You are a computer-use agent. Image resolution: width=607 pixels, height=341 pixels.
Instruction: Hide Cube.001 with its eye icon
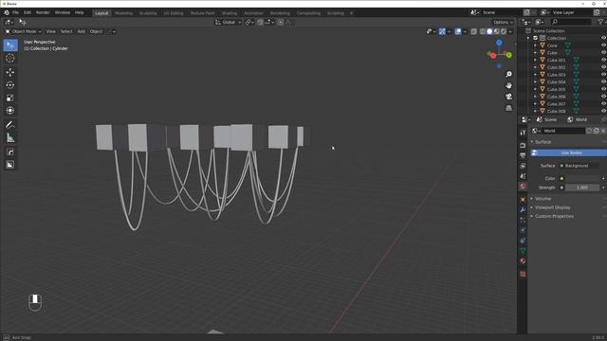click(x=603, y=60)
